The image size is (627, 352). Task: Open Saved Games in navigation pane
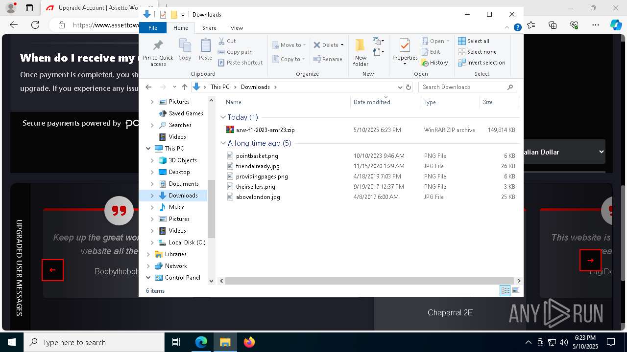tap(186, 113)
